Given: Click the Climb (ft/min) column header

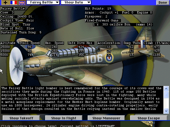Looking at the screenshot, I should [156, 43].
